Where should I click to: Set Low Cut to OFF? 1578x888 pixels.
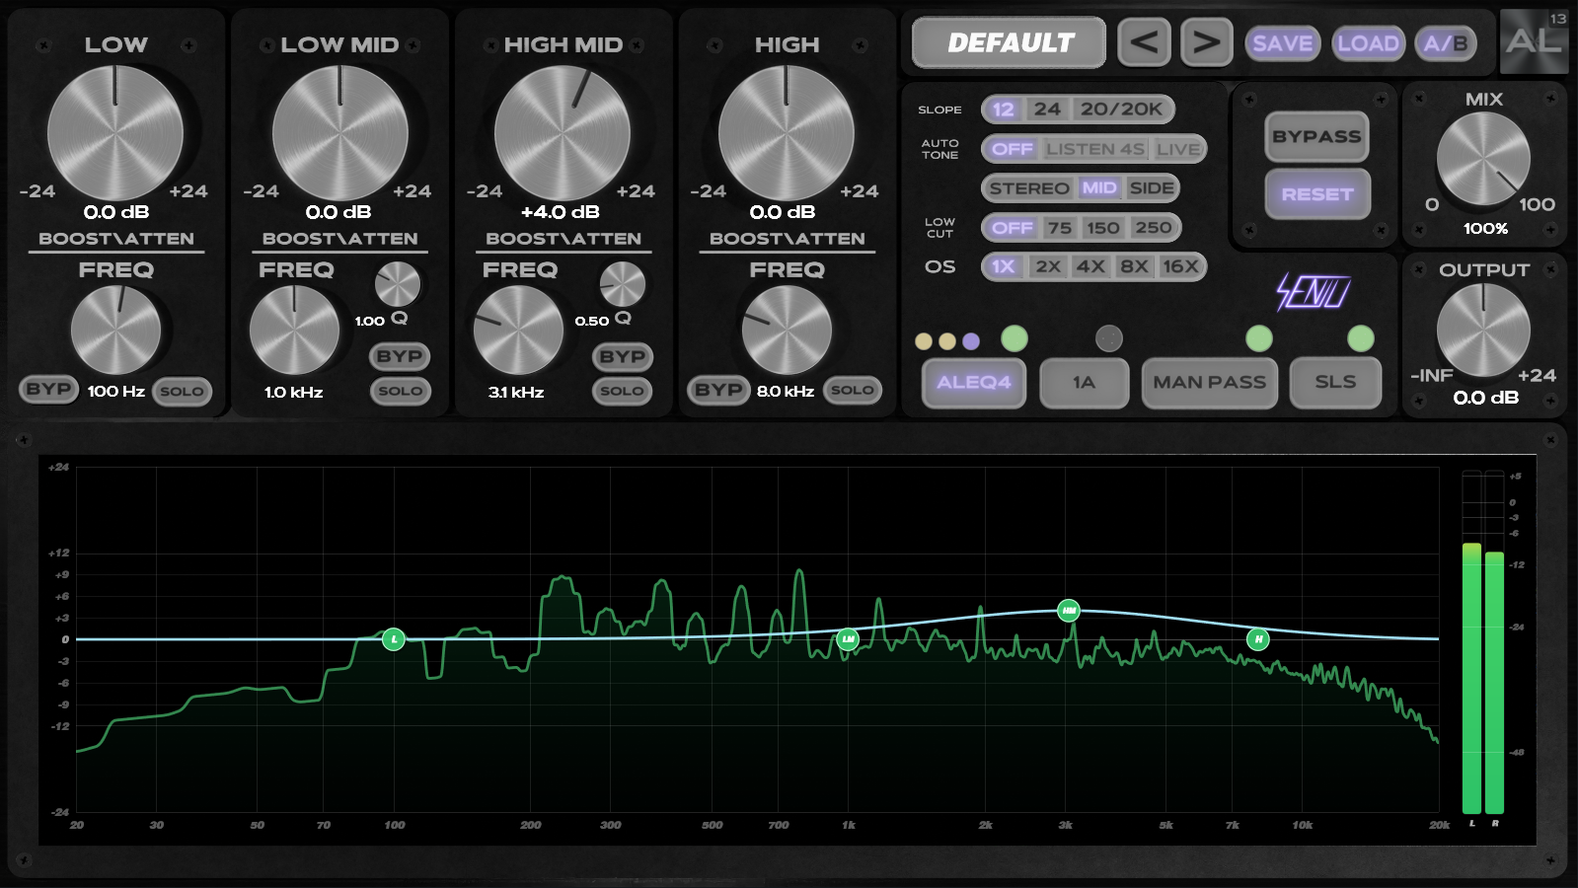point(1013,228)
